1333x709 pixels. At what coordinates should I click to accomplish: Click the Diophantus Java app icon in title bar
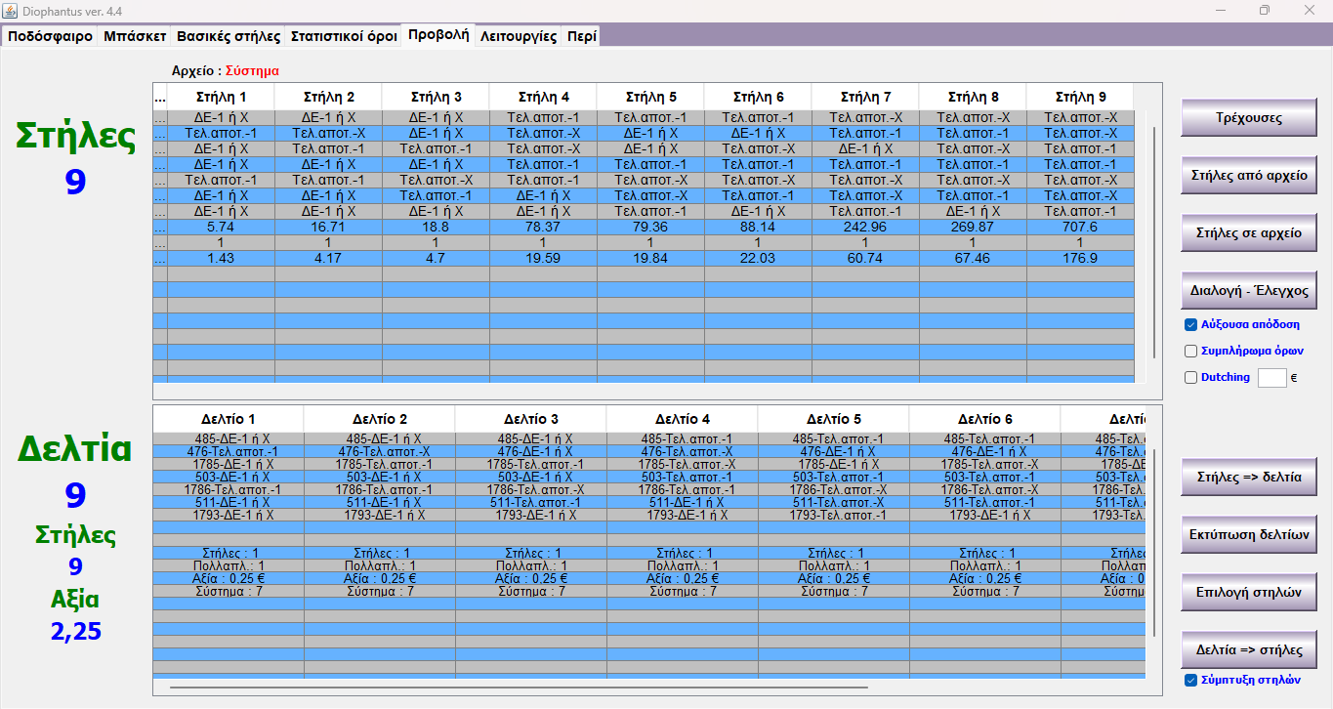pyautogui.click(x=12, y=10)
